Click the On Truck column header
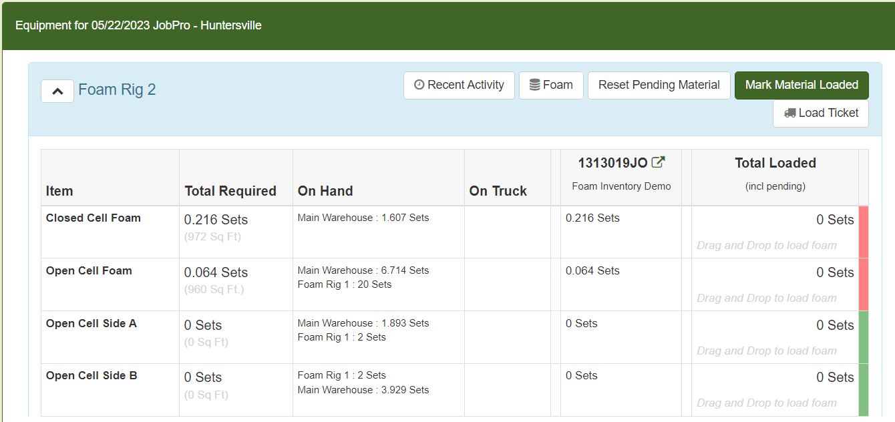Viewport: 895px width, 422px height. (x=498, y=191)
